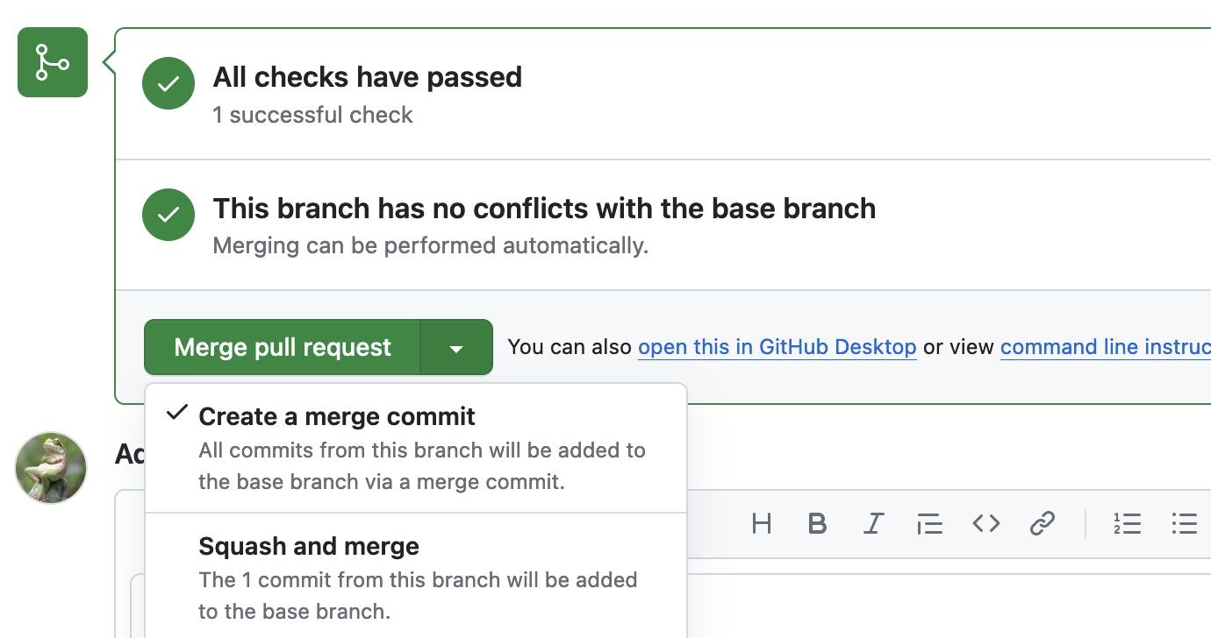Apply italic formatting in comment toolbar

click(873, 524)
